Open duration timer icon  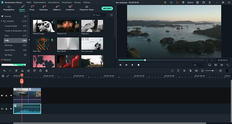click(x=40, y=71)
